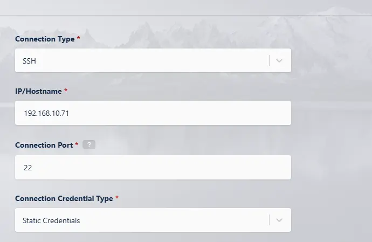The image size is (372, 242).
Task: Click the help icon beside Connection Port
Action: (x=89, y=145)
